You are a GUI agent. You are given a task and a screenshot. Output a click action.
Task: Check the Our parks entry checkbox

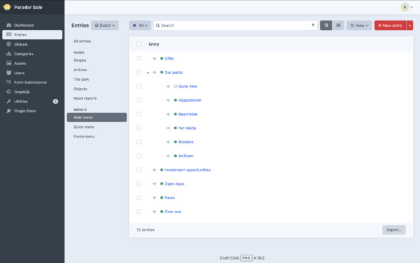point(139,72)
